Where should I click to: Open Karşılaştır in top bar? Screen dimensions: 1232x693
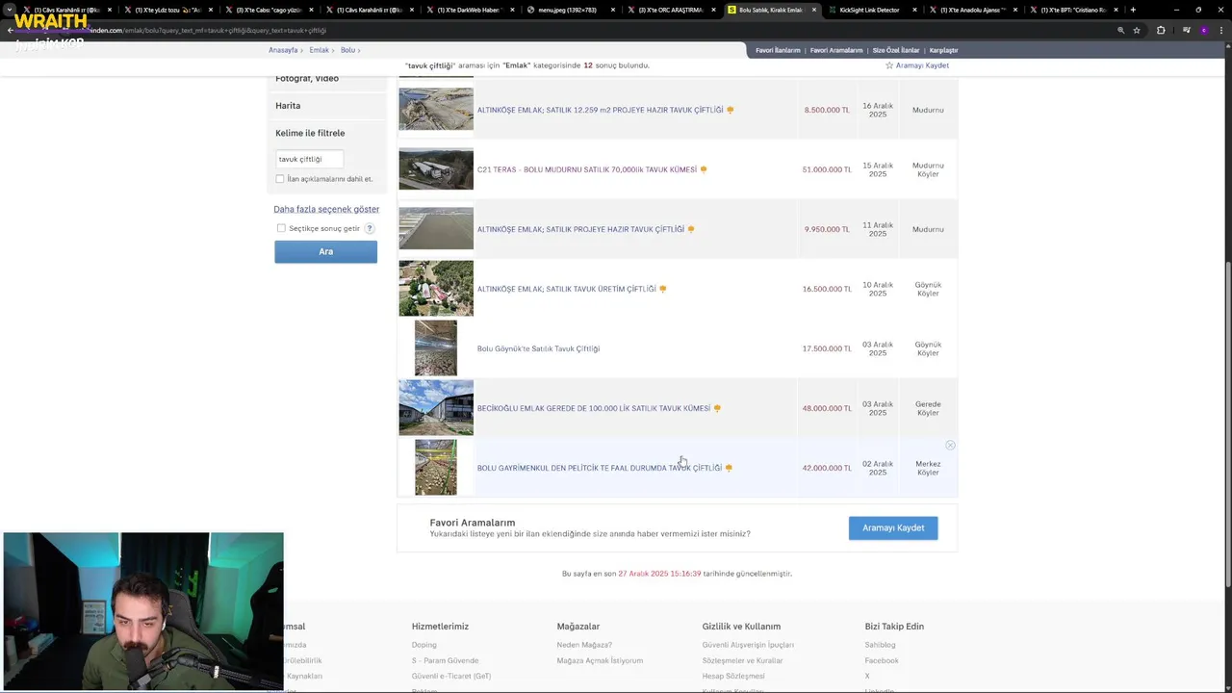click(943, 50)
